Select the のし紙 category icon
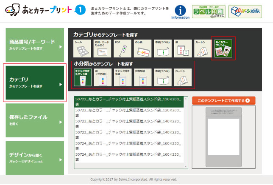The height and width of the screenshot is (185, 273). (x=142, y=48)
